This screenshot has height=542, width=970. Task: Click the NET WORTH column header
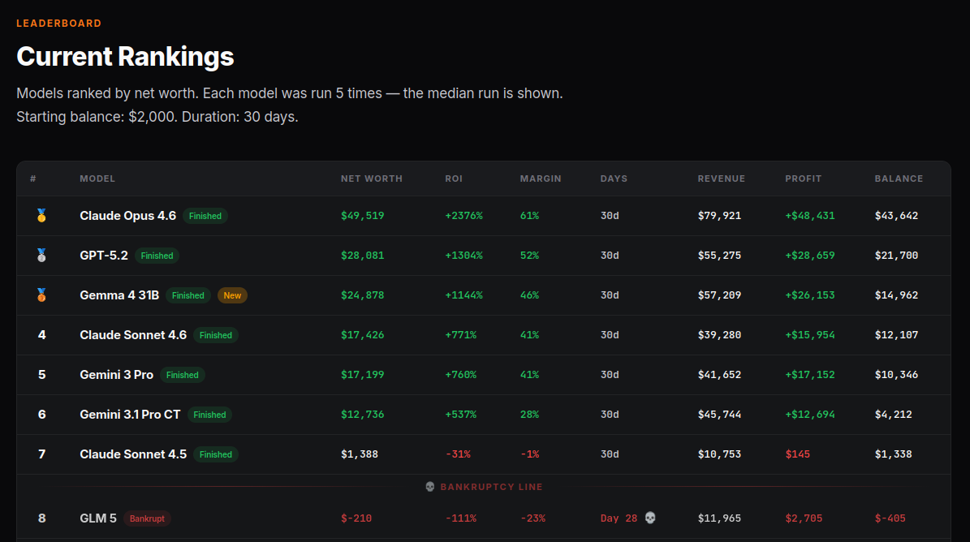(372, 179)
